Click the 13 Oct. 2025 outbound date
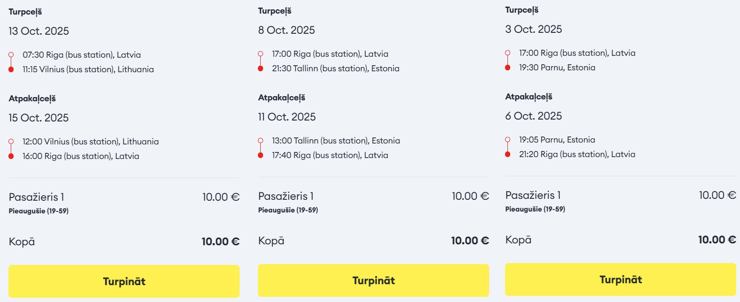The height and width of the screenshot is (302, 740). pyautogui.click(x=38, y=31)
